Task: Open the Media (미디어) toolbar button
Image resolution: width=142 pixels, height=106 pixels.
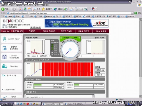Action: [x=58, y=9]
